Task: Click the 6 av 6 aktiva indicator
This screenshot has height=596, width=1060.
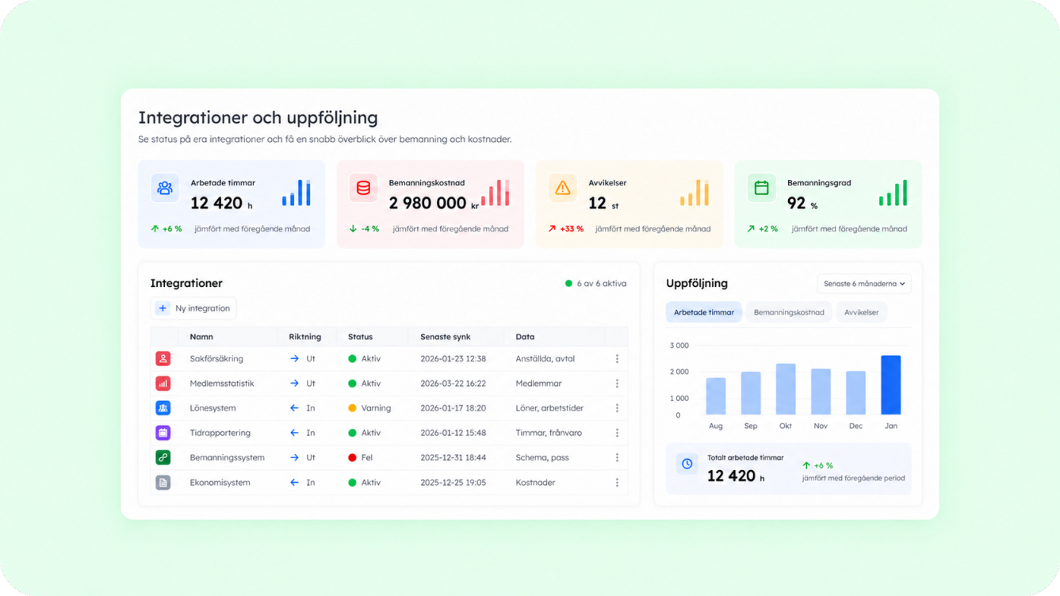Action: [x=595, y=283]
